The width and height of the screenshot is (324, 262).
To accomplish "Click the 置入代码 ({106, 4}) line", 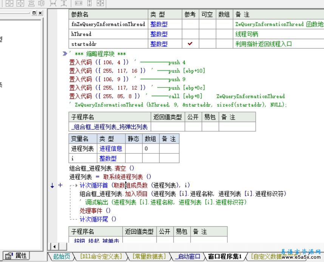I will point(127,62).
